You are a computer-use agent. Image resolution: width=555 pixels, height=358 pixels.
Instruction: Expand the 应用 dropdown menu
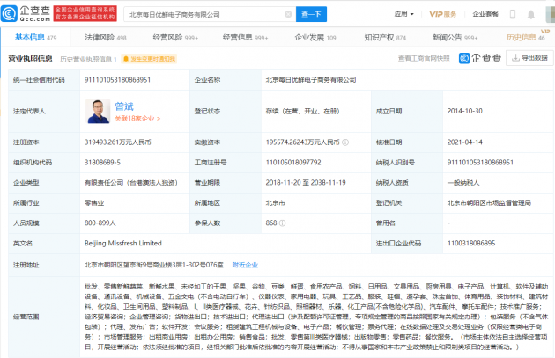[x=403, y=14]
